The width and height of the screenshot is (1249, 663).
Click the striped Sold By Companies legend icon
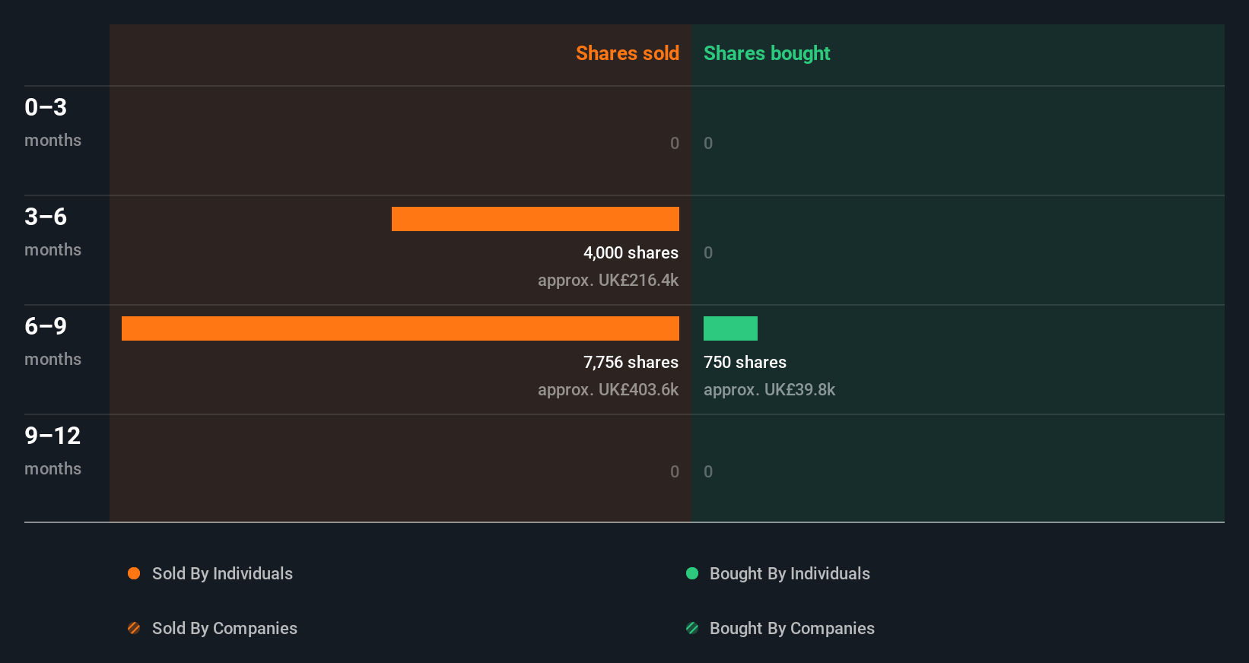pyautogui.click(x=134, y=628)
